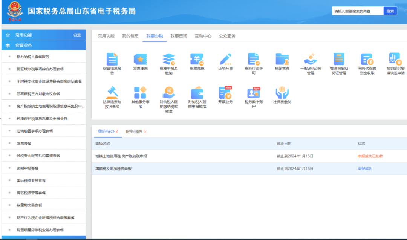Screen dimensions: 407x240
Task: Open 税费申报及缴纳 stacked layers icon
Action: pyautogui.click(x=168, y=59)
